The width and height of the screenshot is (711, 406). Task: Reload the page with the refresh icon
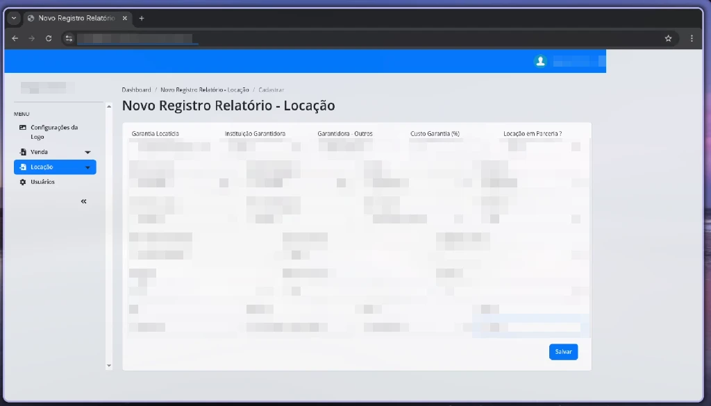tap(49, 38)
